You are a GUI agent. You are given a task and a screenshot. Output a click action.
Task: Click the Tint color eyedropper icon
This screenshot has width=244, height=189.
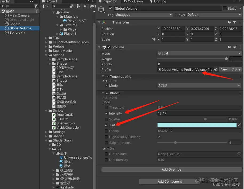[x=239, y=125]
